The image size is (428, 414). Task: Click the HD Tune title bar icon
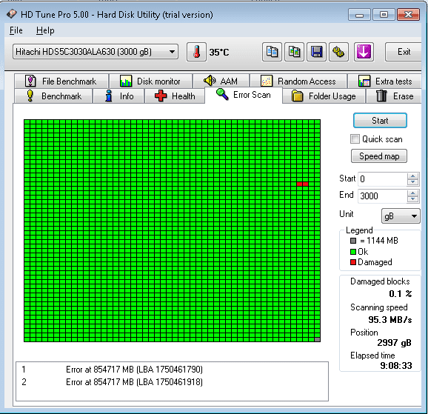[11, 14]
